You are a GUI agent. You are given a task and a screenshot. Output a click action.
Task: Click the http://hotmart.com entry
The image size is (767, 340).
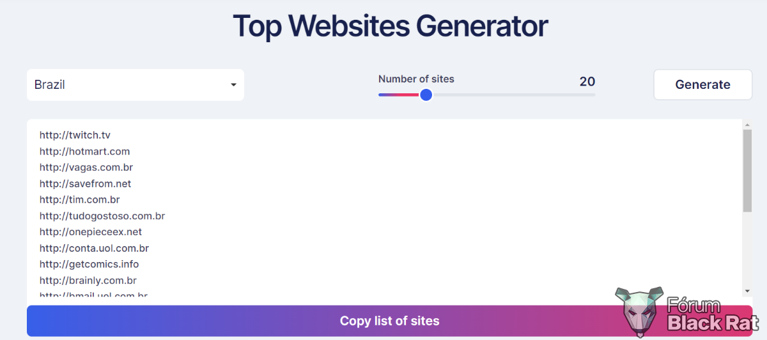coord(84,151)
